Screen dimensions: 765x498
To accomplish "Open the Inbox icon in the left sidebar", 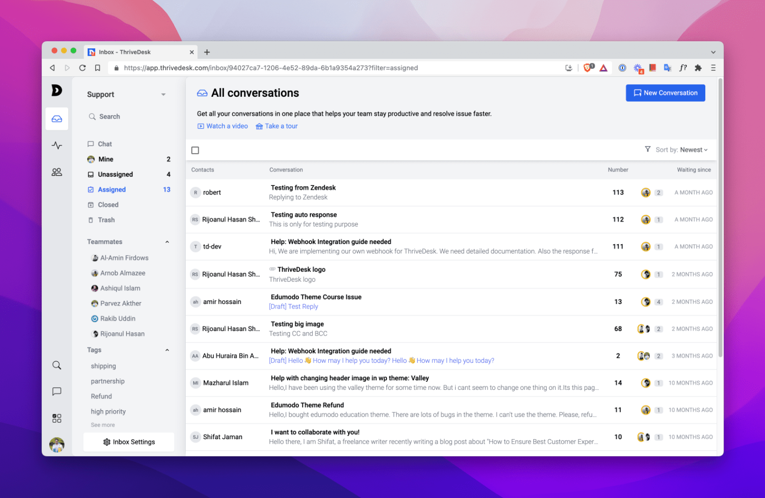I will tap(57, 119).
